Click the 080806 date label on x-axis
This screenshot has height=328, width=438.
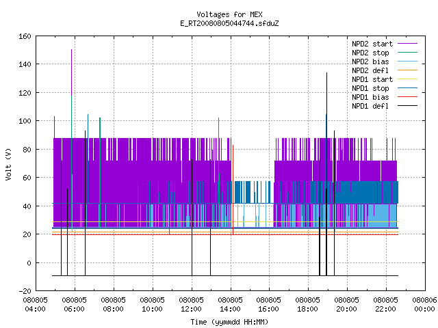pyautogui.click(x=424, y=300)
